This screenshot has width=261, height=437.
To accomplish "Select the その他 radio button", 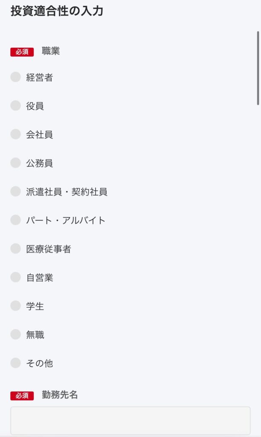I will click(x=16, y=363).
